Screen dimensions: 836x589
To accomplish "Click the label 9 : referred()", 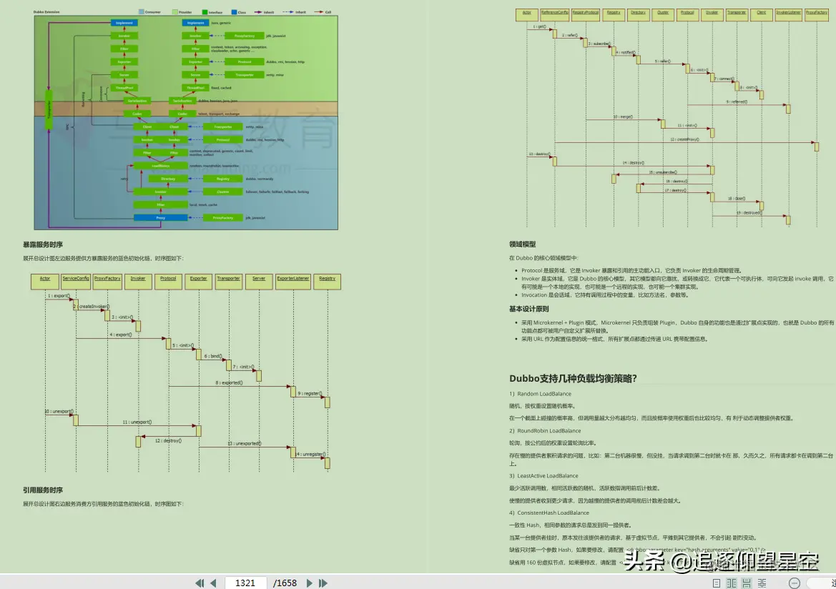I will point(737,102).
